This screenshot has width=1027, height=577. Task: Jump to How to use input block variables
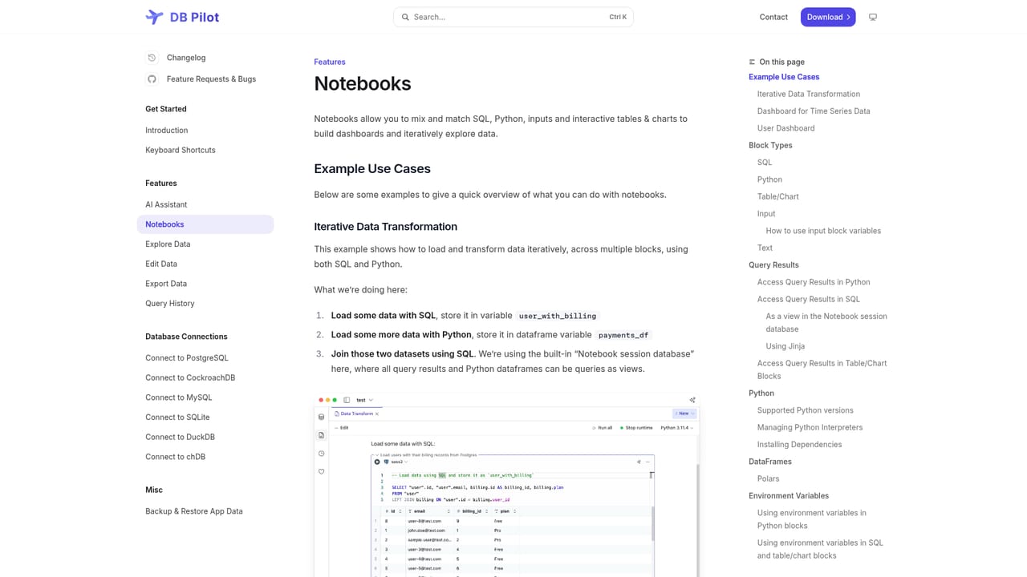[823, 231]
